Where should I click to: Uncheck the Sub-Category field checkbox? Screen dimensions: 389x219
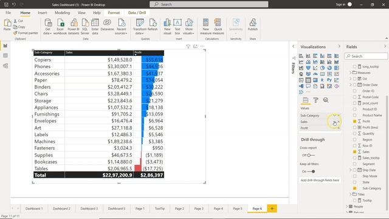(x=354, y=188)
